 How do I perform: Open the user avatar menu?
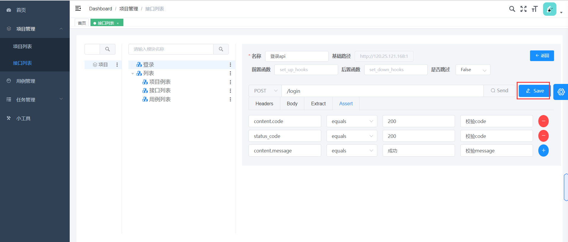550,9
